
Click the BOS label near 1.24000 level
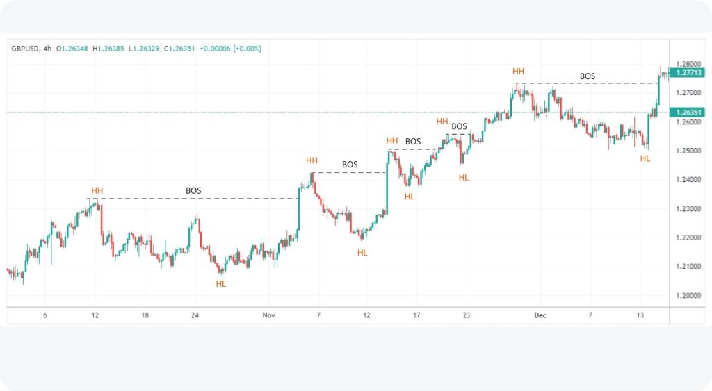pyautogui.click(x=350, y=164)
